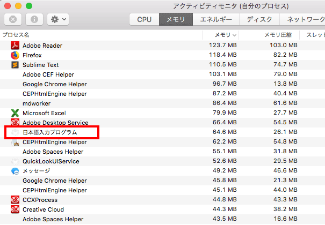Click the 118.4 MB memory value
This screenshot has width=325, height=225.
coord(223,55)
